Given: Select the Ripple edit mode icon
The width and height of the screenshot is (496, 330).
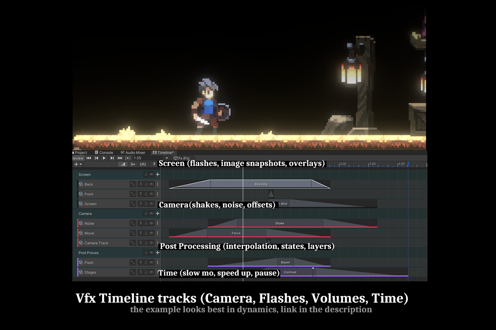Looking at the screenshot, I should [134, 164].
